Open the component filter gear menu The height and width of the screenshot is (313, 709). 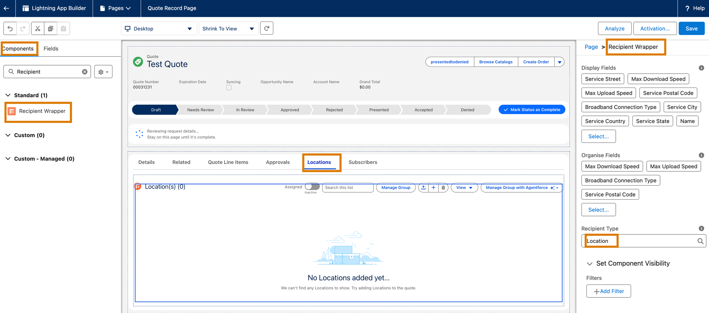point(103,72)
